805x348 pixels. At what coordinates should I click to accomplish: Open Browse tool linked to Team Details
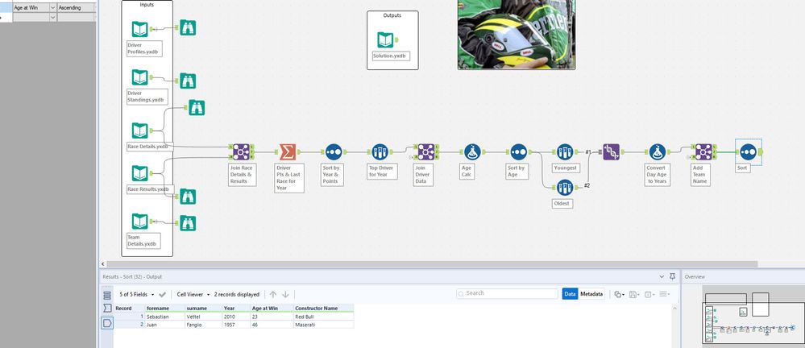188,223
